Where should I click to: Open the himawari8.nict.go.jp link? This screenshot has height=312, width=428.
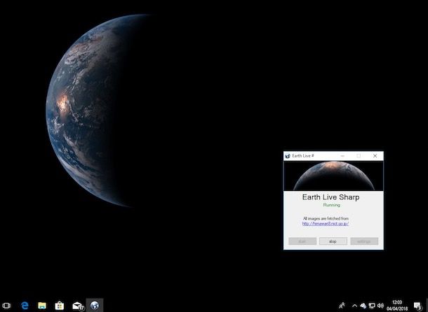326,224
